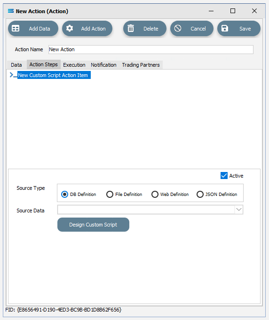Click into the Action Name text field
This screenshot has height=320, width=269.
tap(151, 50)
